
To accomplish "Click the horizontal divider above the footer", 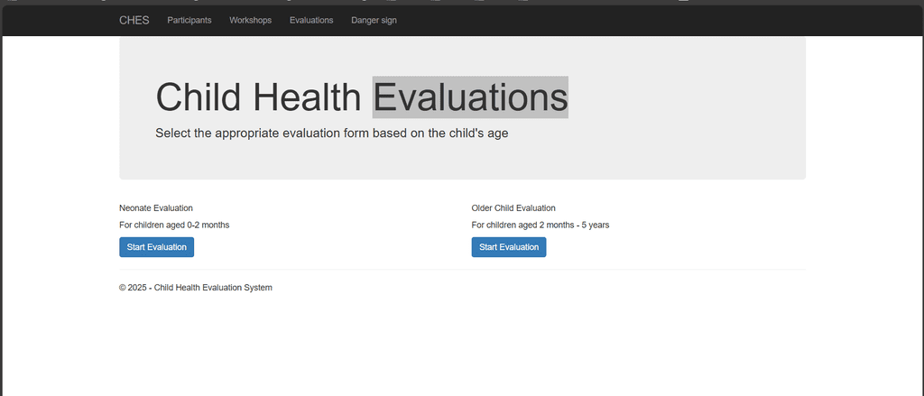I will (462, 270).
